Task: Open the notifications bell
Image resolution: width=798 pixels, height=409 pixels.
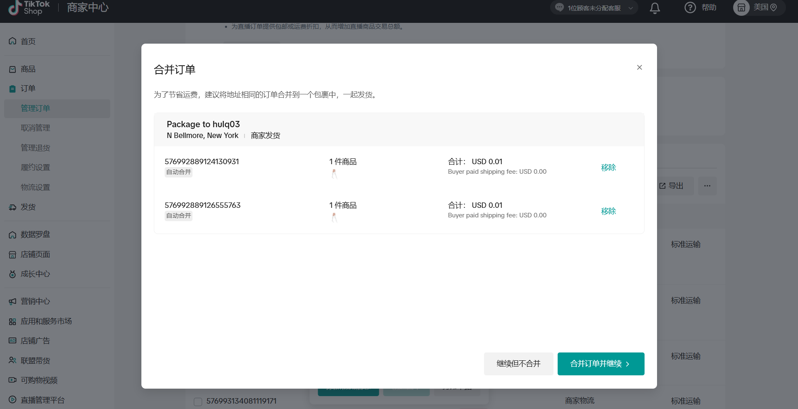Action: (x=655, y=8)
